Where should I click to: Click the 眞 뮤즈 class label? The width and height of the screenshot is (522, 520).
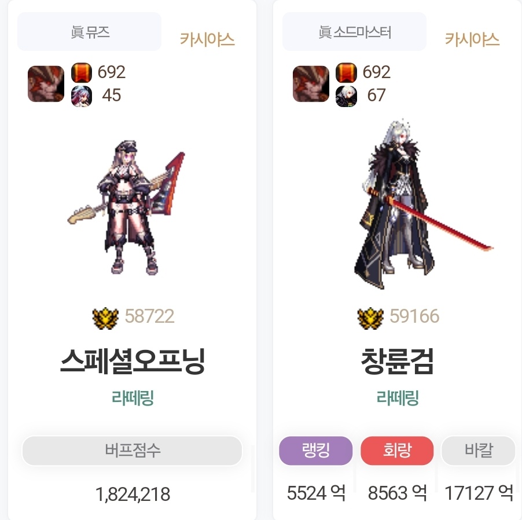click(89, 32)
